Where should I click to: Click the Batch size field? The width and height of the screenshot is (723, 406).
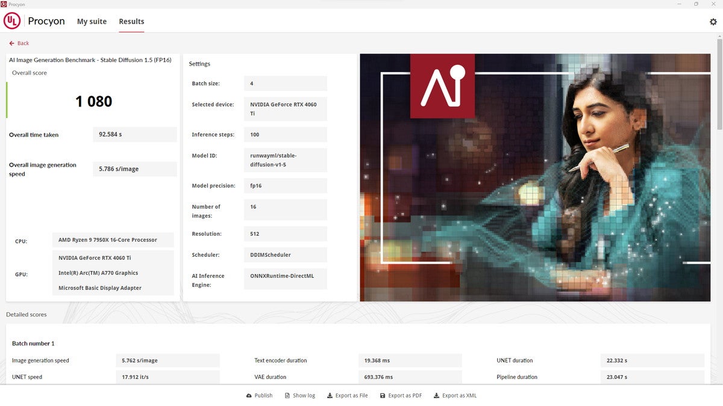(285, 83)
